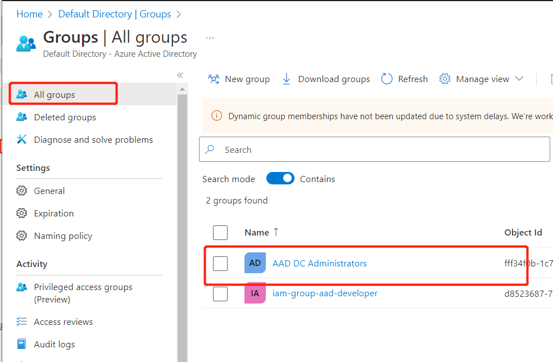This screenshot has height=362, width=553.
Task: Open Audit logs
Action: [89, 344]
